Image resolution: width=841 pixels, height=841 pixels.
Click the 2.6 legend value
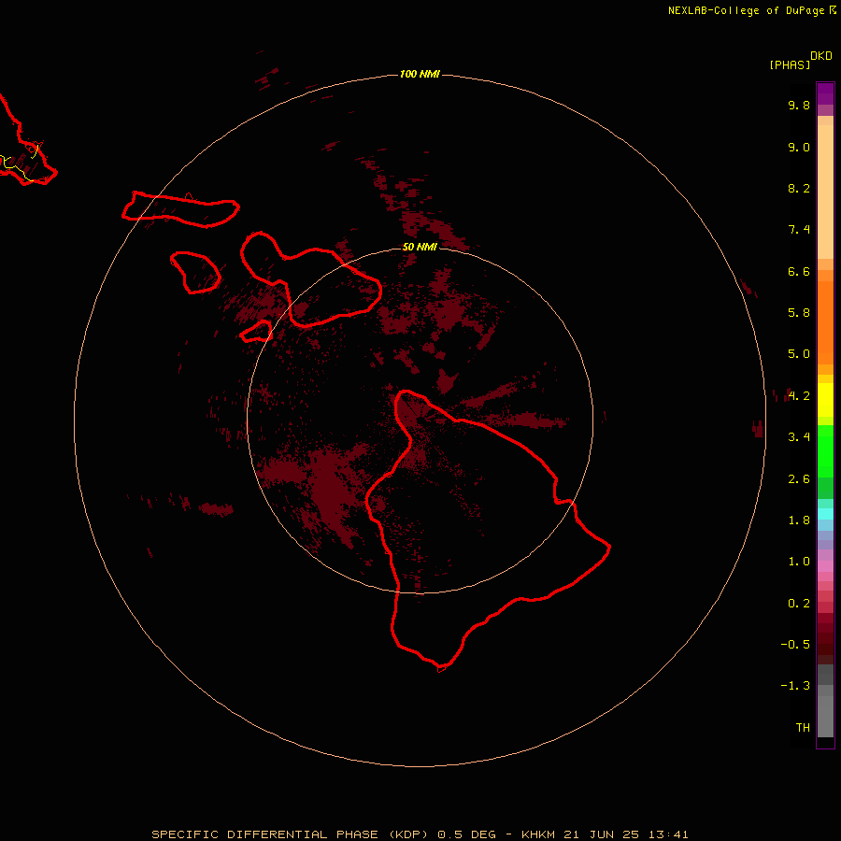[x=799, y=479]
